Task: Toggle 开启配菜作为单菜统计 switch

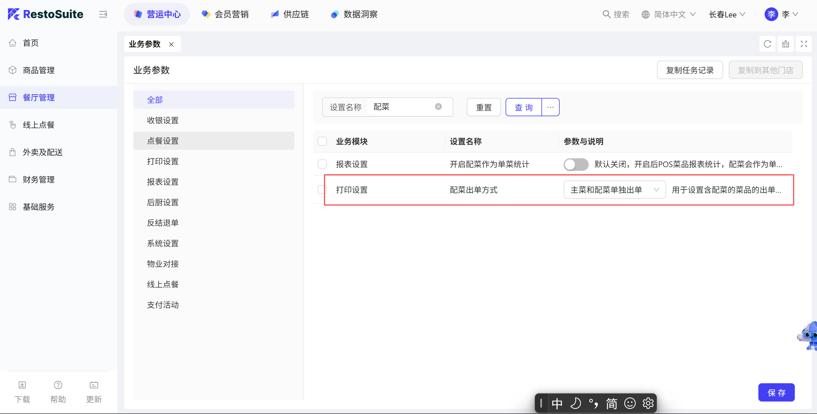Action: (x=576, y=164)
